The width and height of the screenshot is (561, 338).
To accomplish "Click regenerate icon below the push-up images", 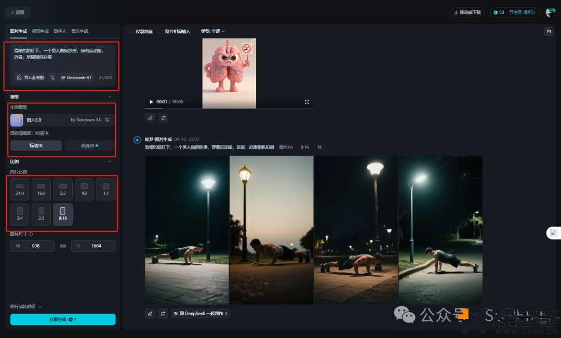I will coord(163,314).
